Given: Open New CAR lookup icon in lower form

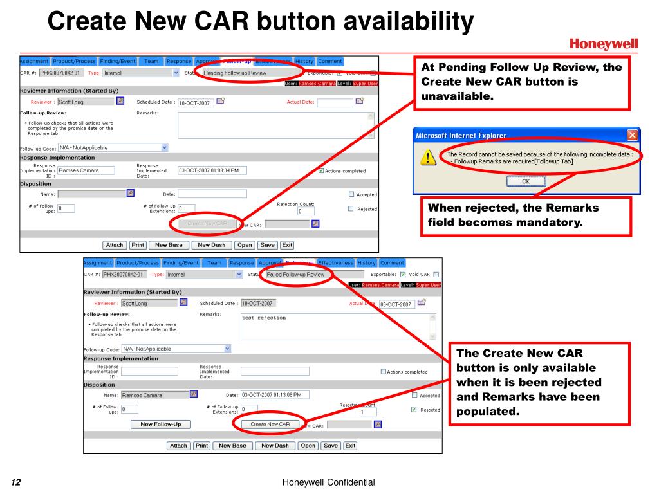Looking at the screenshot, I should click(x=377, y=425).
